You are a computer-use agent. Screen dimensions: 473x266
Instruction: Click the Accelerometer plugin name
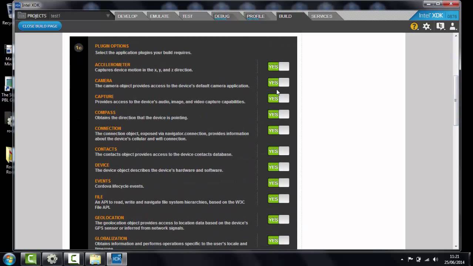113,65
